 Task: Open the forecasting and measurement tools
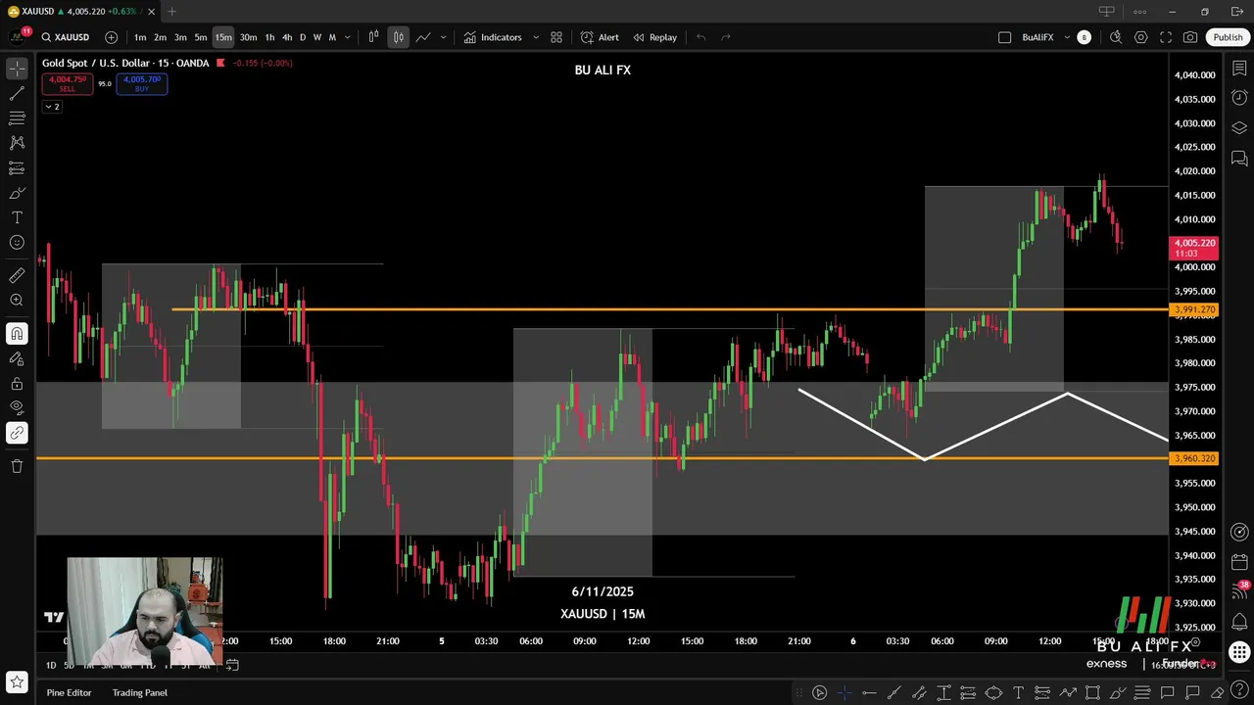pyautogui.click(x=17, y=168)
